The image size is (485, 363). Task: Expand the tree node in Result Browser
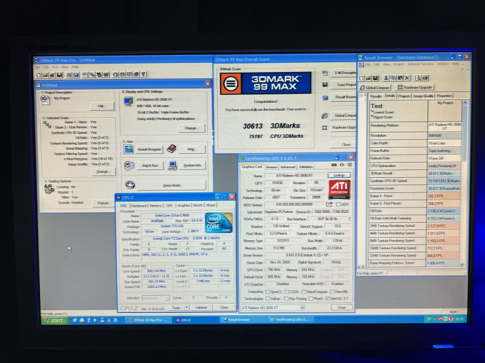361,96
